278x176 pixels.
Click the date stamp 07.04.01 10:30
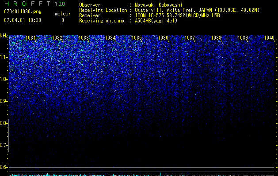coord(23,20)
